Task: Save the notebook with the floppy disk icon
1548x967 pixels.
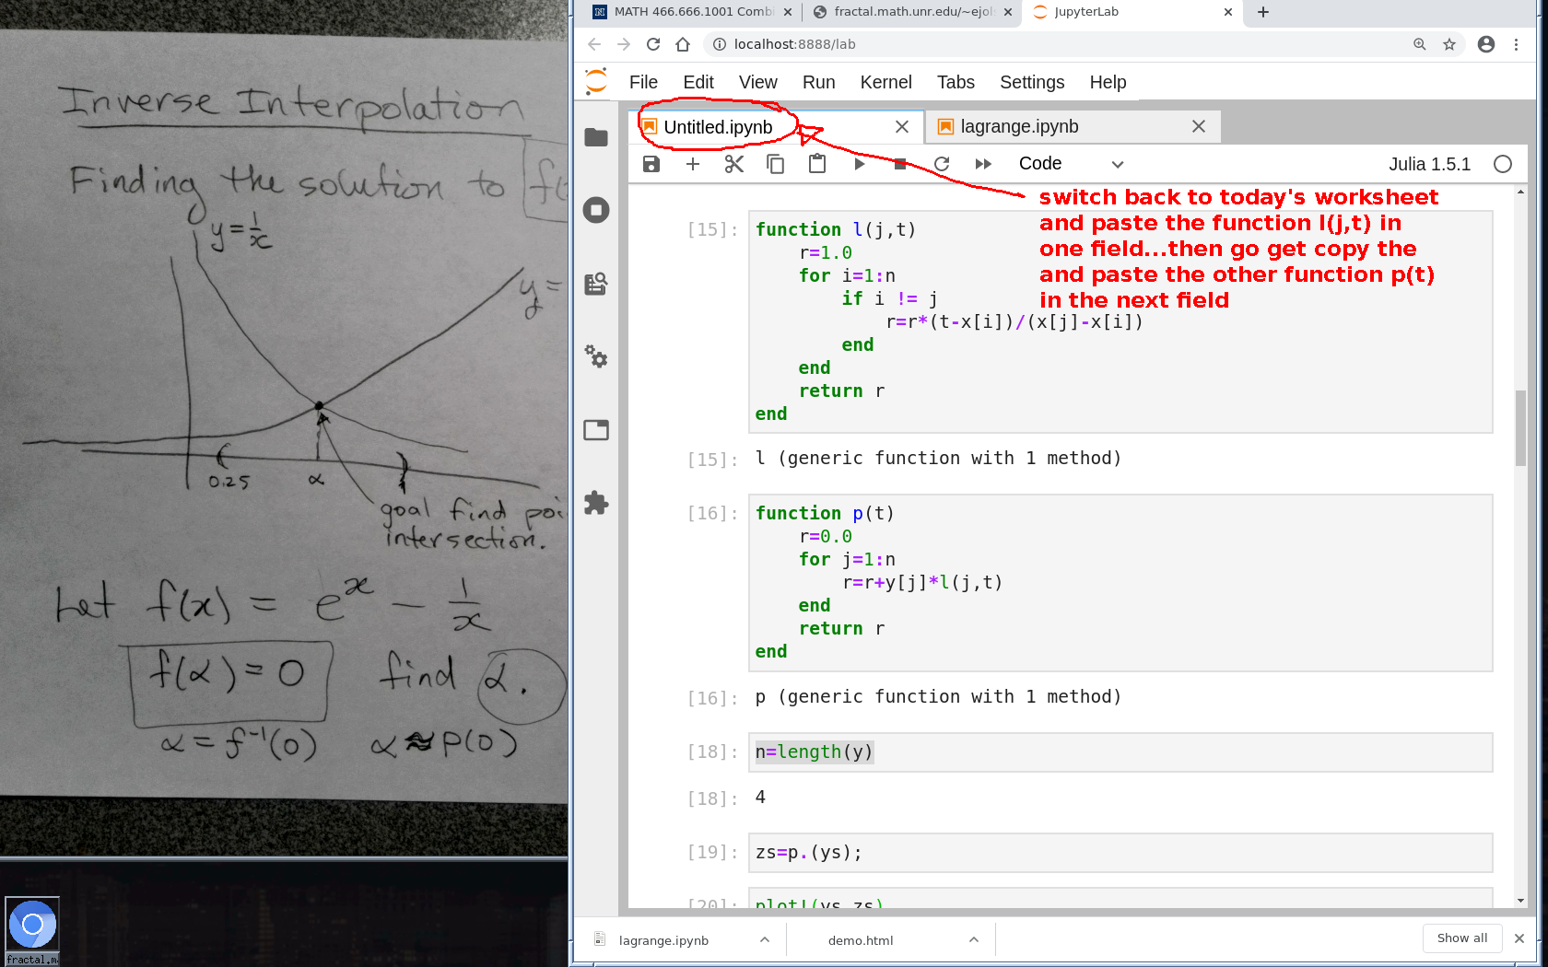Action: pyautogui.click(x=651, y=164)
